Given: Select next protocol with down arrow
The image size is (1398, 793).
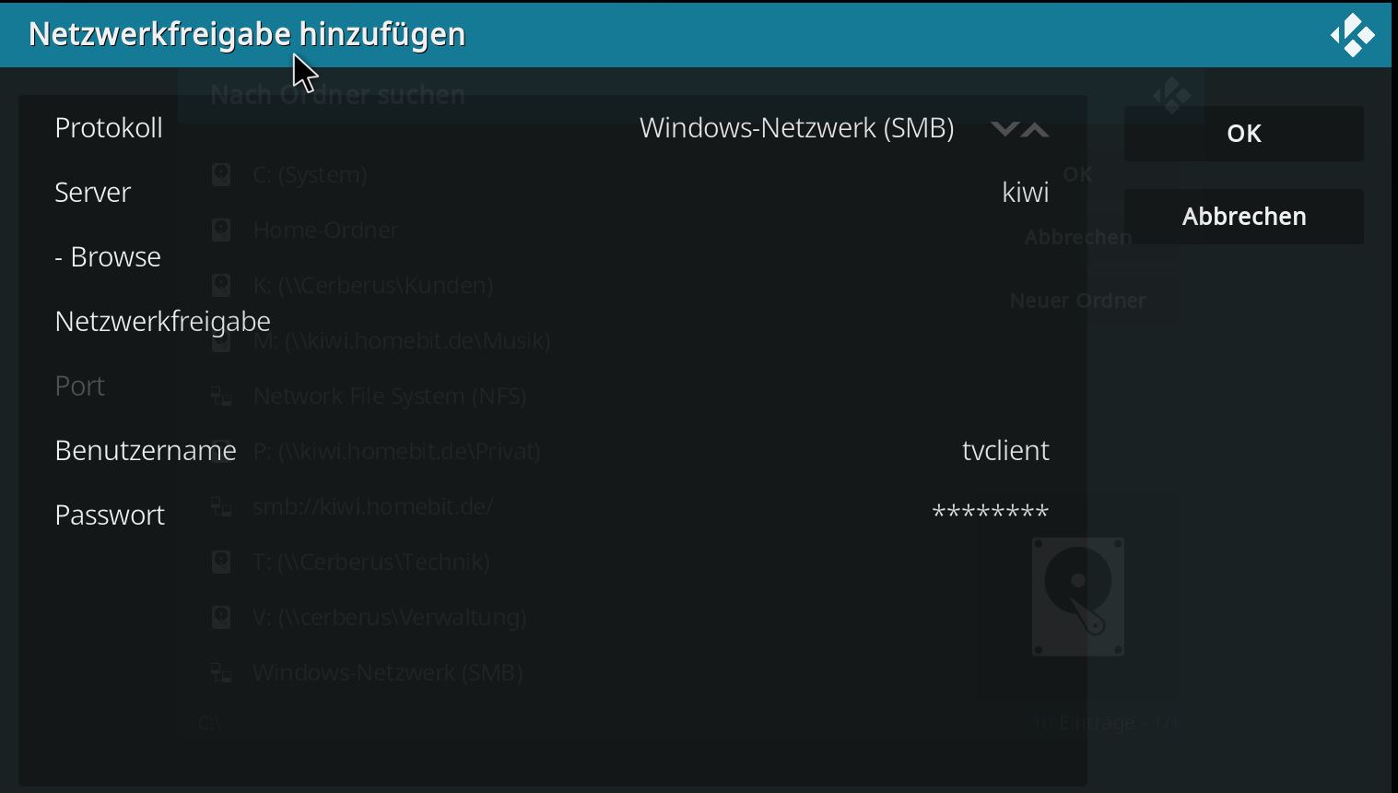Looking at the screenshot, I should [x=1004, y=129].
